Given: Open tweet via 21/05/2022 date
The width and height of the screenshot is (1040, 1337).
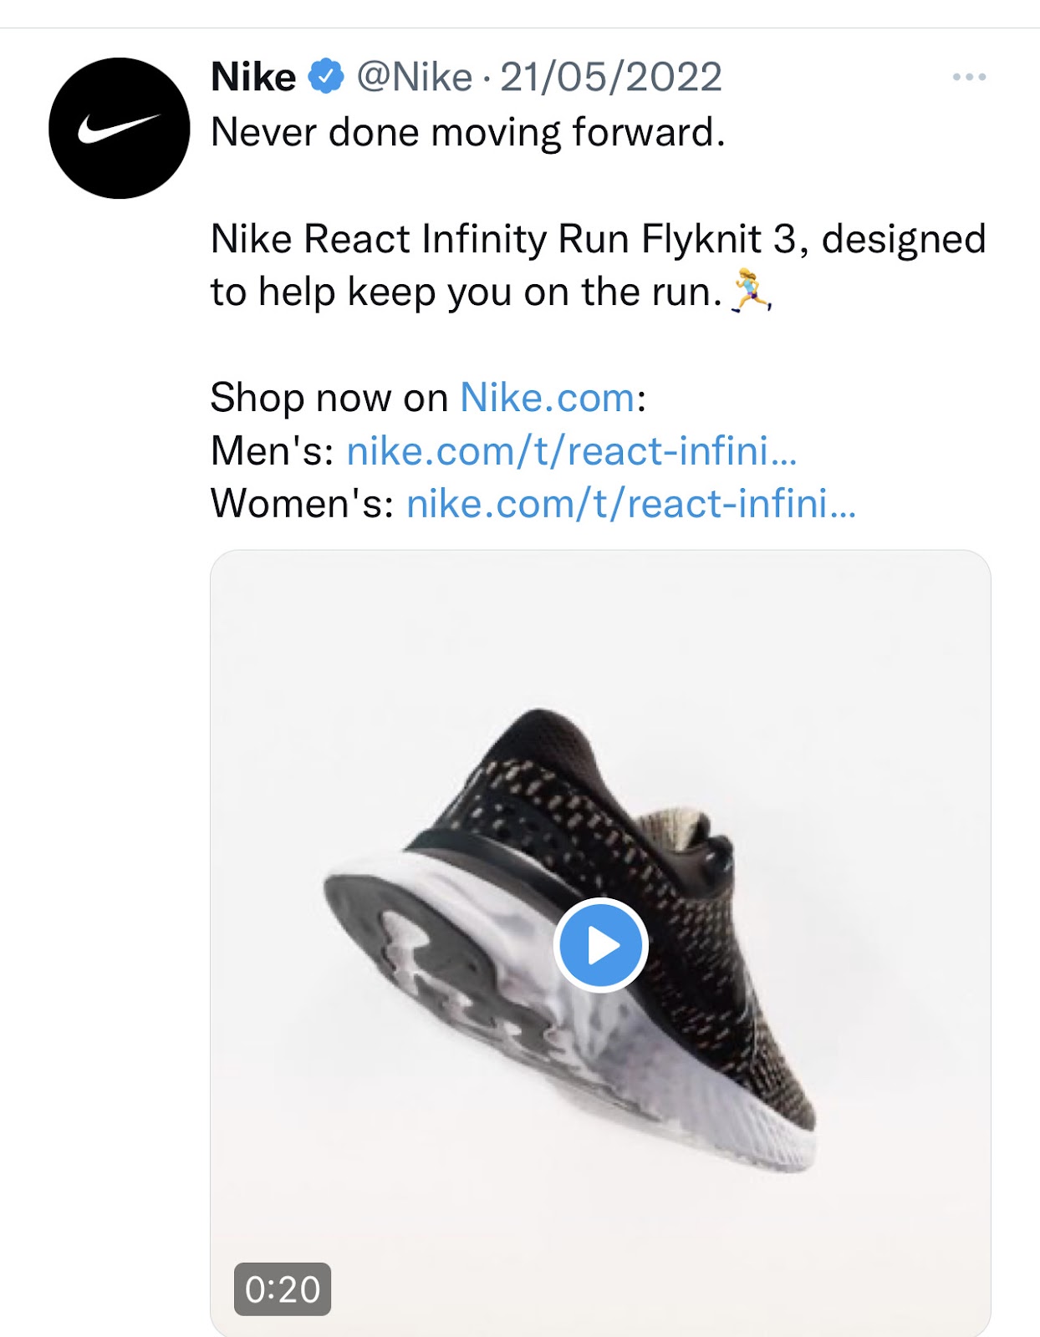Looking at the screenshot, I should 610,78.
